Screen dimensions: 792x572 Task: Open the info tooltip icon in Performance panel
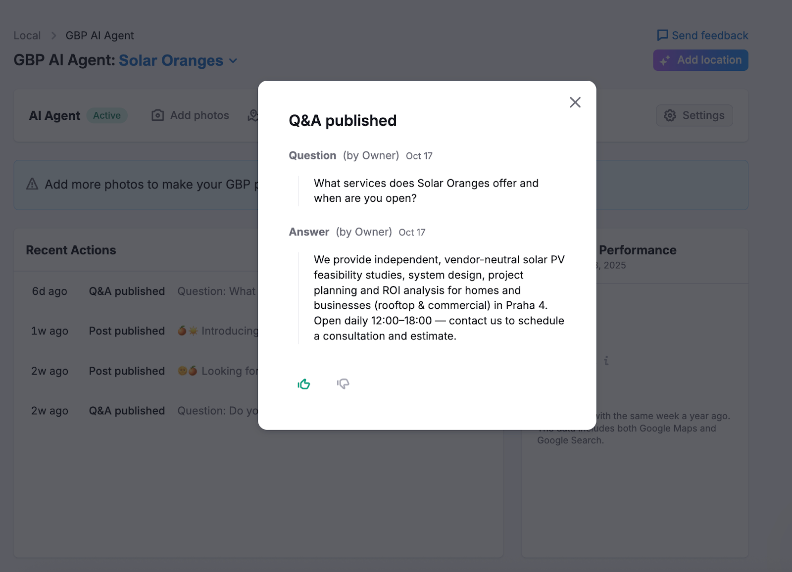point(606,361)
